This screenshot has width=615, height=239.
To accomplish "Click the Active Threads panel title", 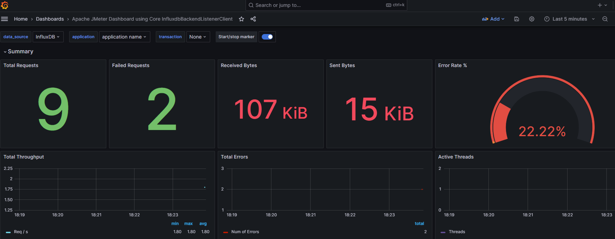I will coord(456,157).
